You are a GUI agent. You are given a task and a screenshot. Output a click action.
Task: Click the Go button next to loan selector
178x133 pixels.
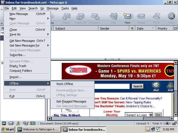pos(158,115)
